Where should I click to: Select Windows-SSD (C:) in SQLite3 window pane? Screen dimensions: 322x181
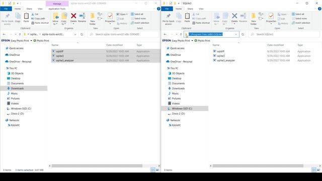182,109
